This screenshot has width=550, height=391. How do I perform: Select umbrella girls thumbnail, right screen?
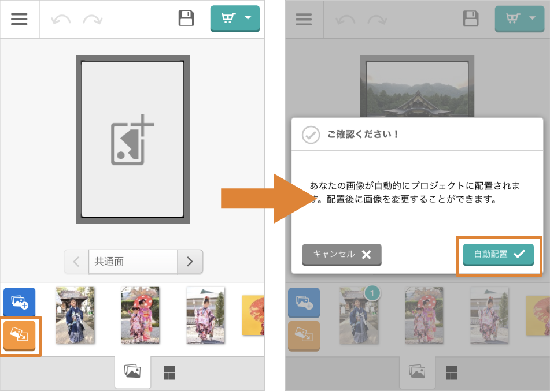click(x=425, y=315)
